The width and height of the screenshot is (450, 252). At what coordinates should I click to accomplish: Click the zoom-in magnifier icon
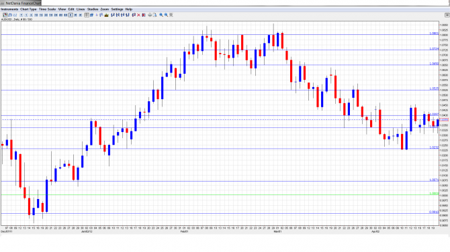(161, 15)
